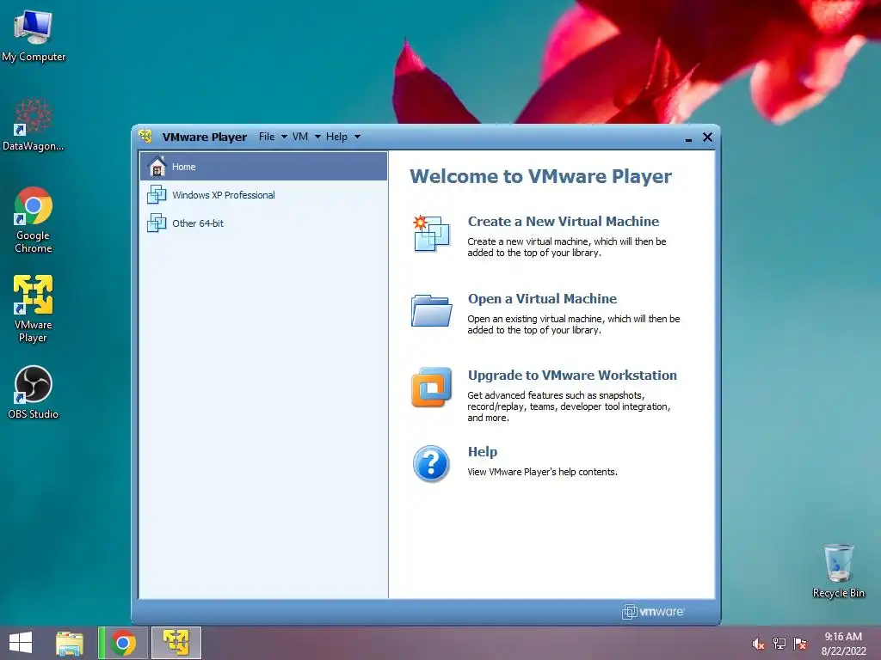
Task: Click the muted speaker tray icon
Action: (758, 644)
